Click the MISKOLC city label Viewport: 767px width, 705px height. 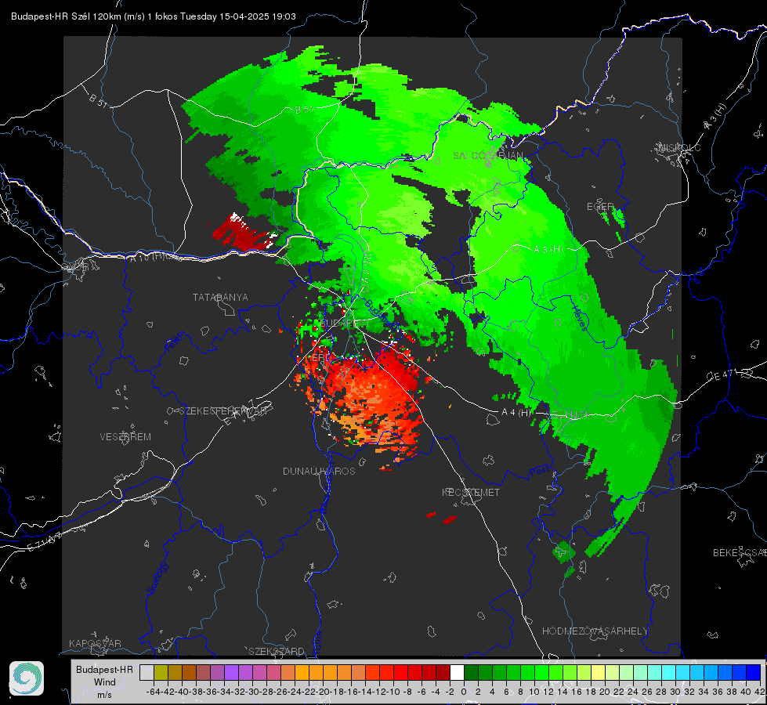coord(679,147)
